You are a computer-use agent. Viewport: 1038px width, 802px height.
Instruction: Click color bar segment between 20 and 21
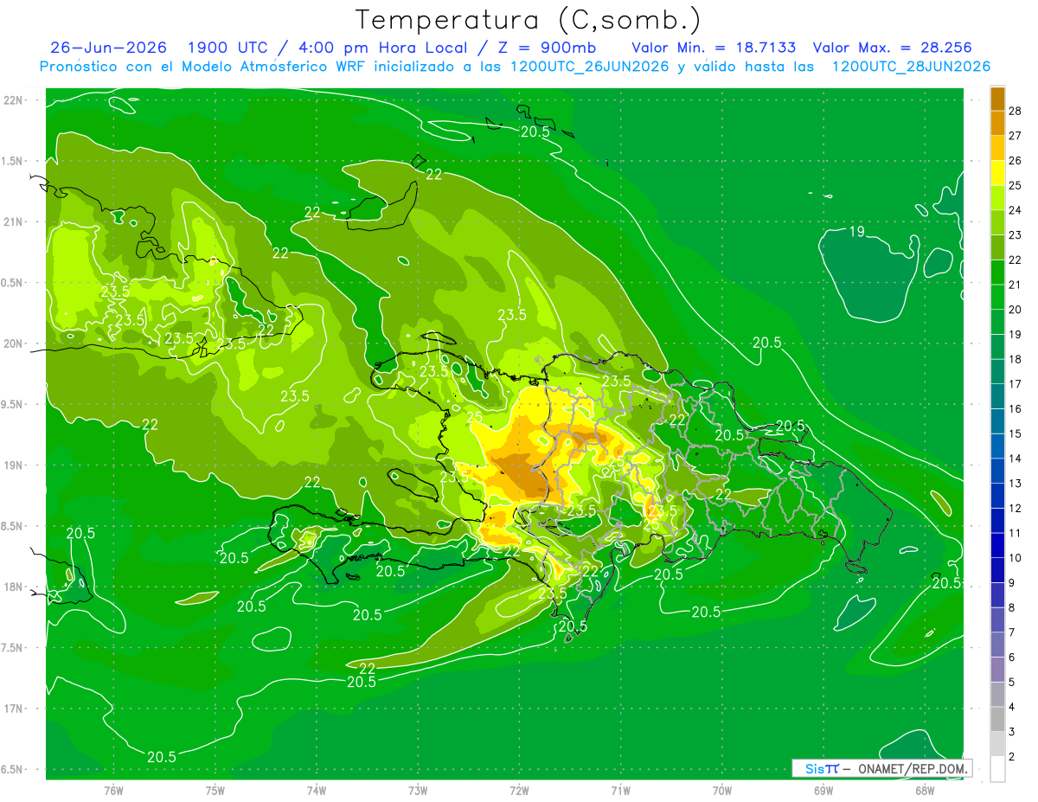[x=998, y=298]
